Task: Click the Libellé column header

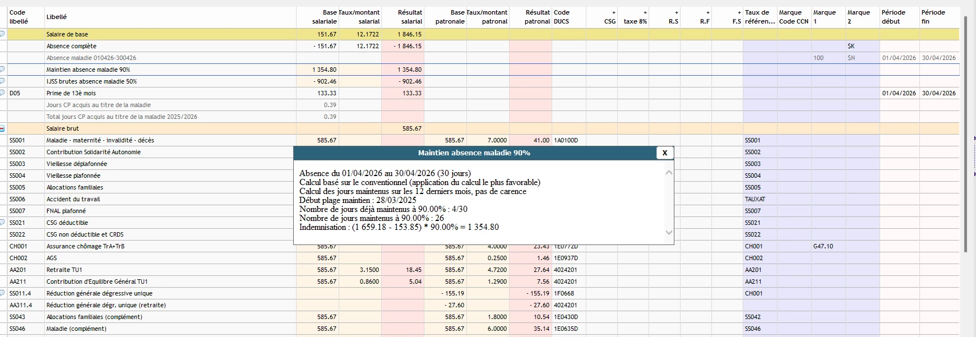Action: (x=57, y=17)
